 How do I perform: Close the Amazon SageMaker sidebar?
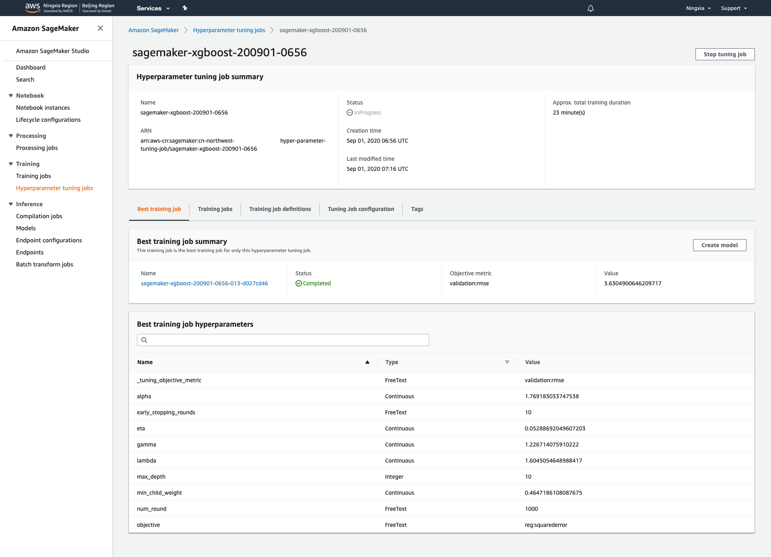[x=100, y=28]
